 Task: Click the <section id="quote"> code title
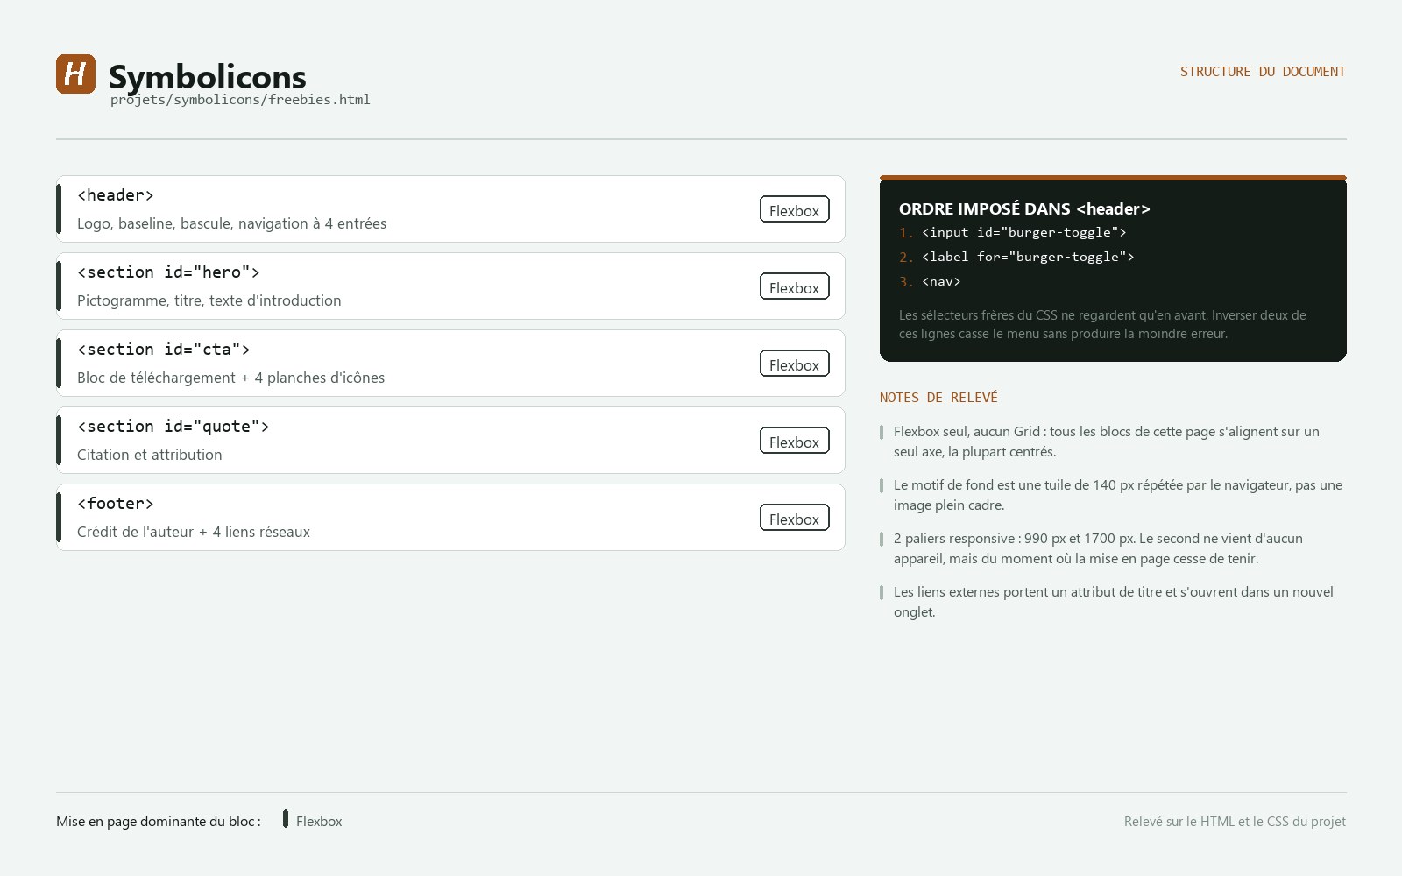(x=173, y=427)
